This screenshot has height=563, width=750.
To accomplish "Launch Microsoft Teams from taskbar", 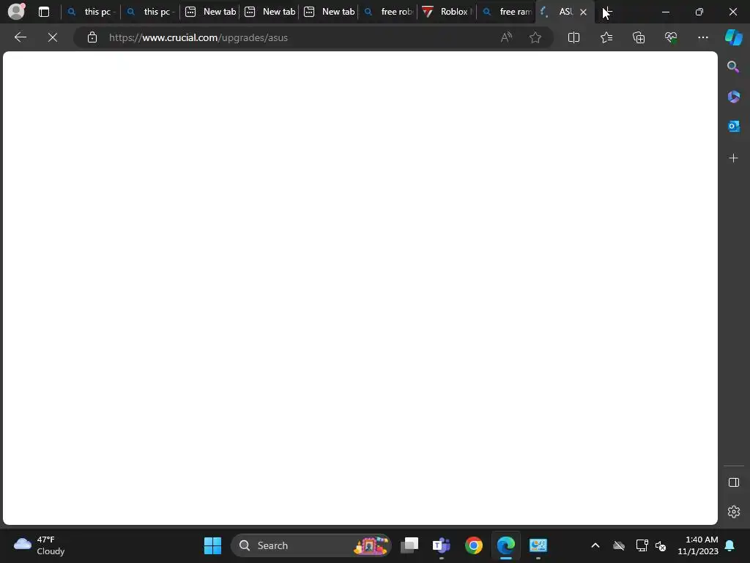I will 441,545.
